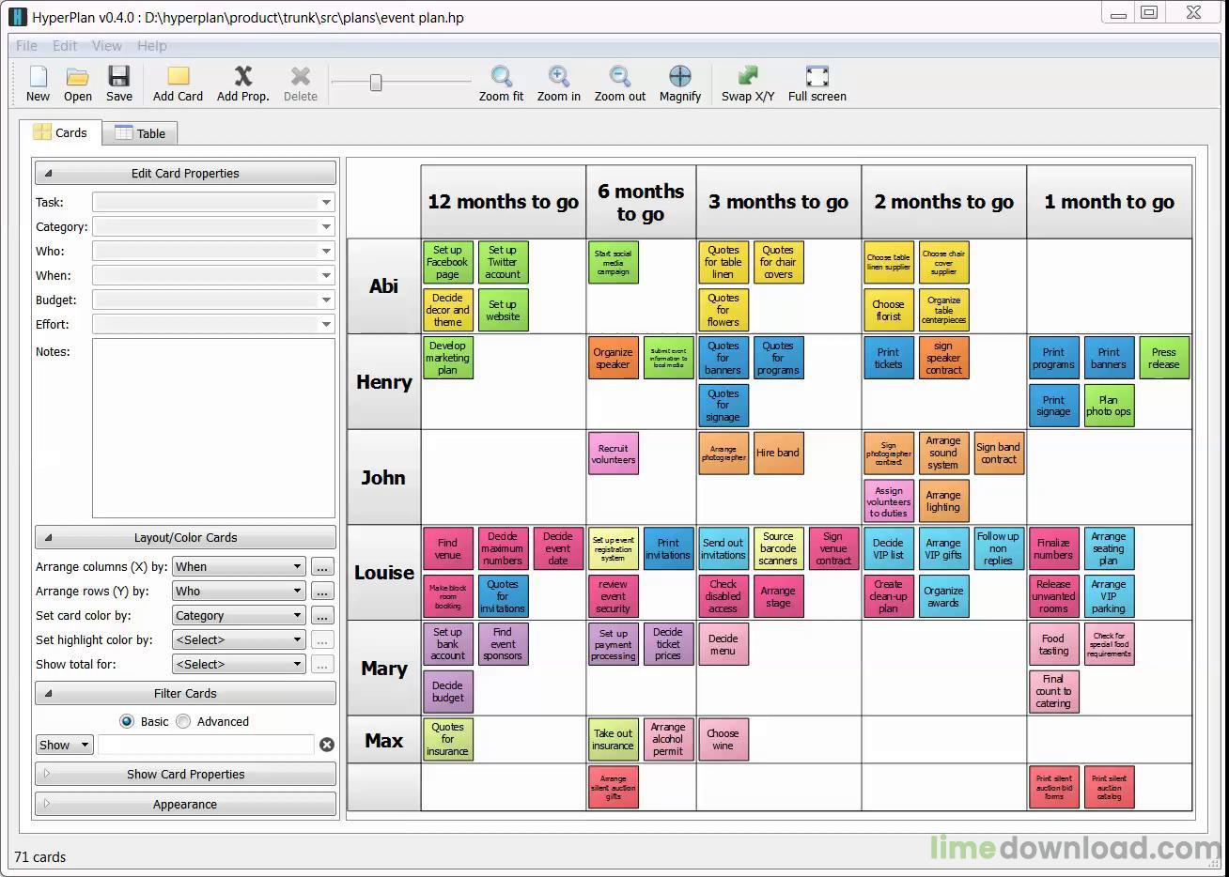Screen dimensions: 1229x877
Task: Click the New file icon
Action: tap(38, 77)
